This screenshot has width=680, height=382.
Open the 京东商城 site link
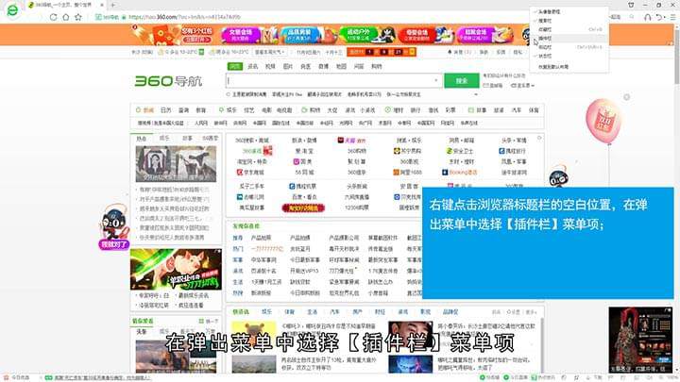pyautogui.click(x=250, y=172)
